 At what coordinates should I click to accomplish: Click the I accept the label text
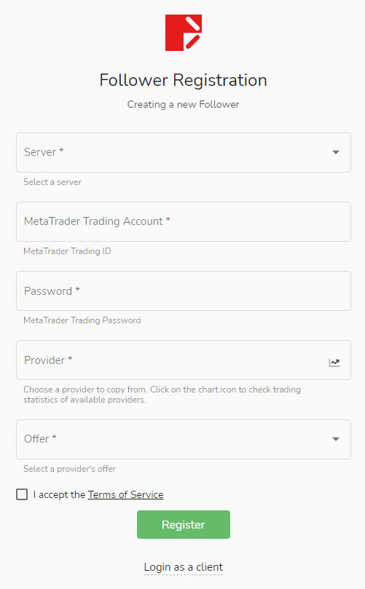(x=60, y=494)
